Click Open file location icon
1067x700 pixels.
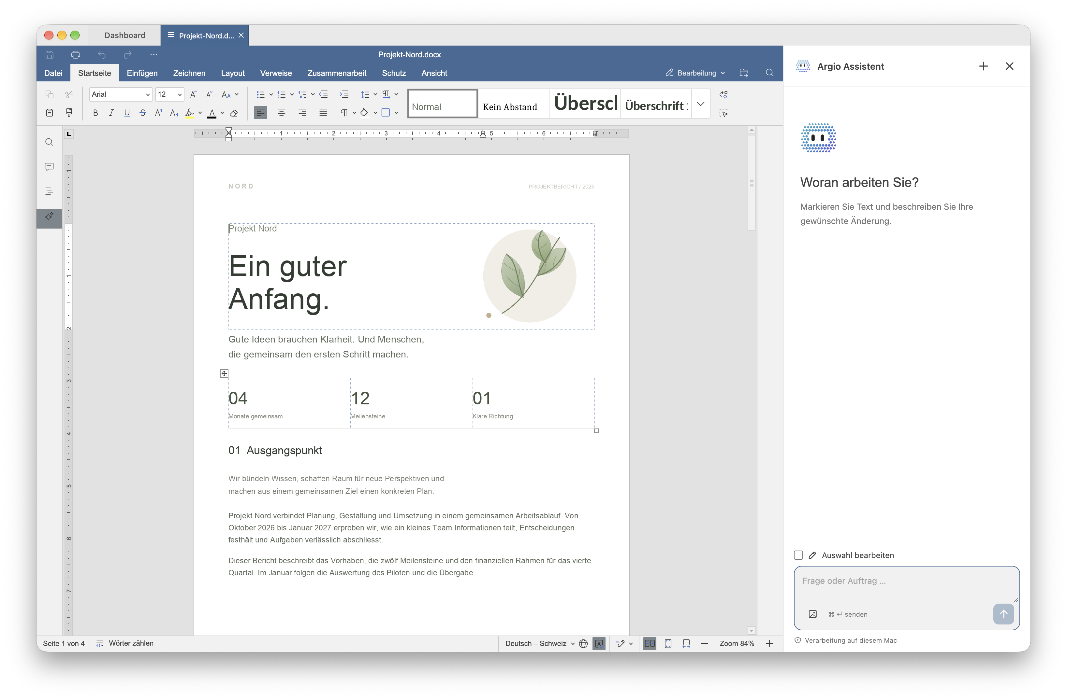point(744,73)
